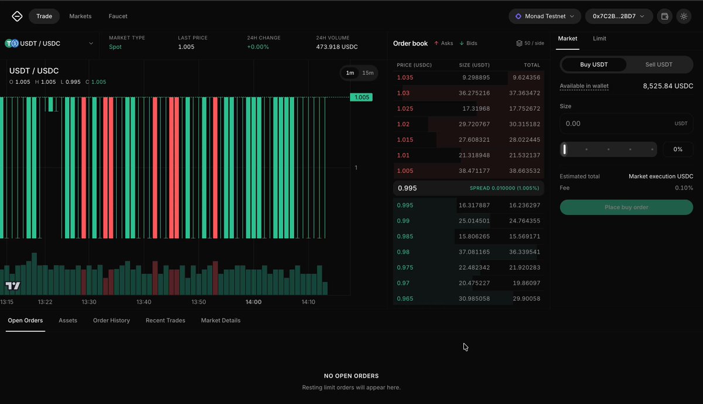Show only Bids in the order book
Image resolution: width=703 pixels, height=404 pixels.
[468, 43]
